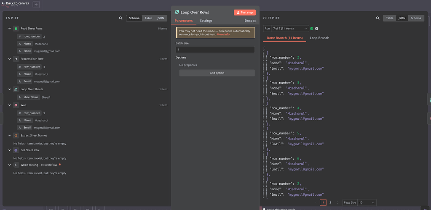Image resolution: width=431 pixels, height=210 pixels.
Task: Switch to the Loop Branch tab
Action: coord(319,38)
